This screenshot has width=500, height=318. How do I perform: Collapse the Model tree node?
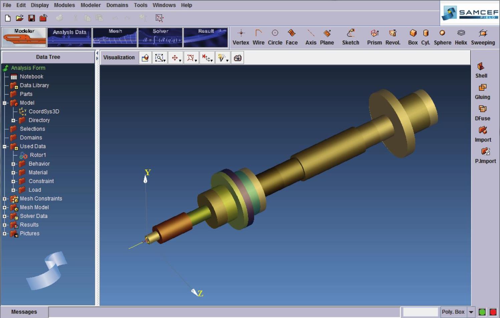5,103
